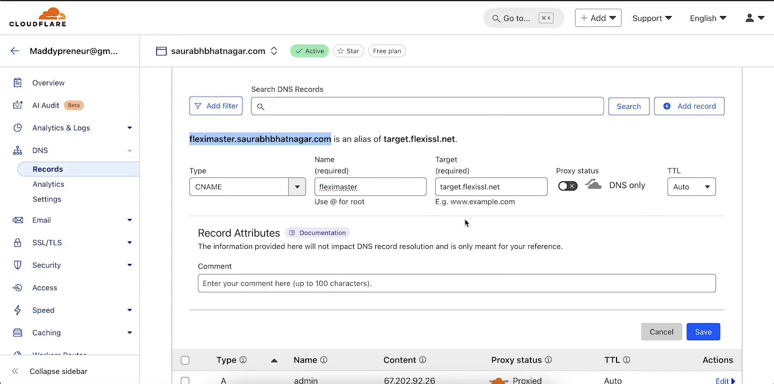Image resolution: width=774 pixels, height=384 pixels.
Task: Open DNS Settings in sidebar
Action: tap(47, 199)
